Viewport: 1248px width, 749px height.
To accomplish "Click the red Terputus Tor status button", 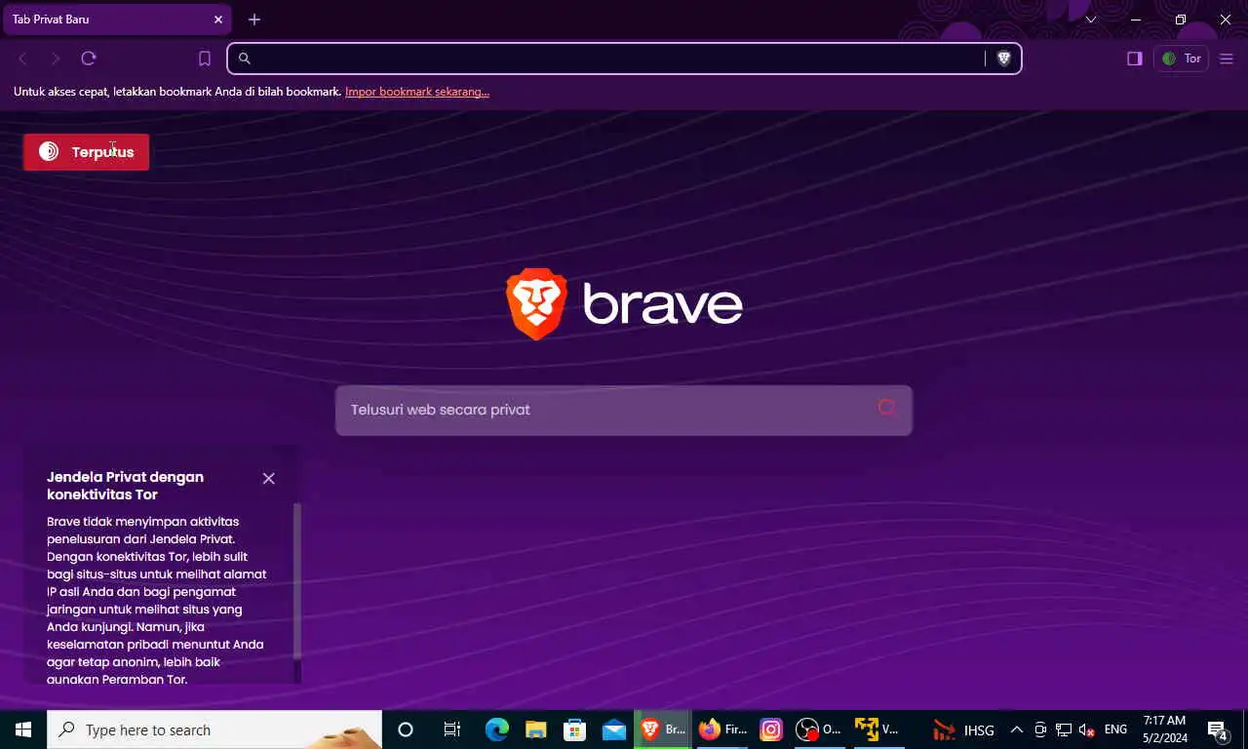I will pyautogui.click(x=86, y=152).
